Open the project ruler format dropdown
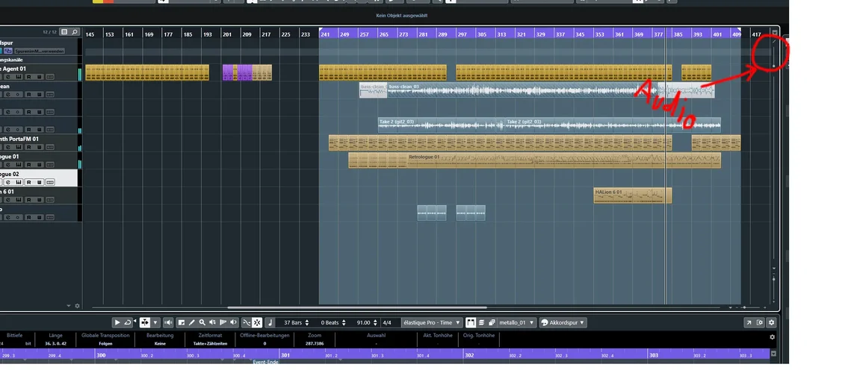 coord(774,33)
